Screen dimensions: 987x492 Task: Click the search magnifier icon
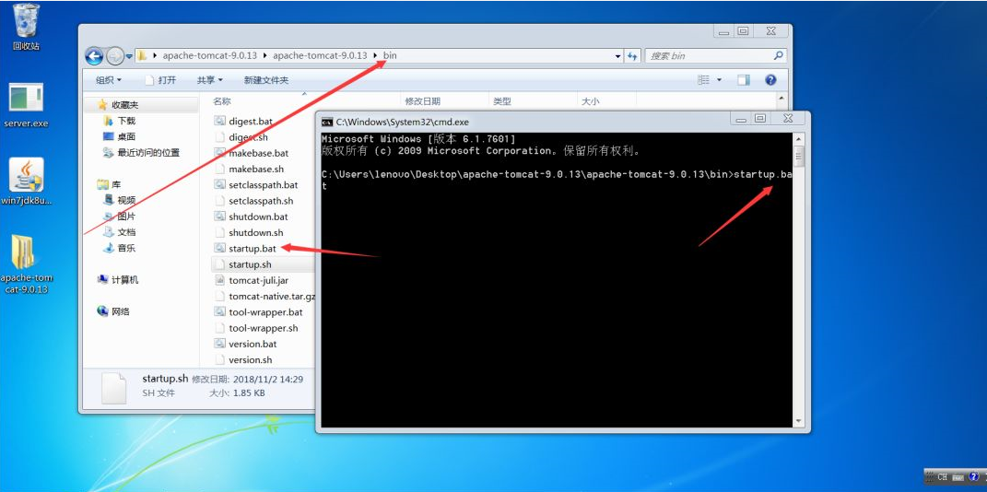pyautogui.click(x=778, y=56)
